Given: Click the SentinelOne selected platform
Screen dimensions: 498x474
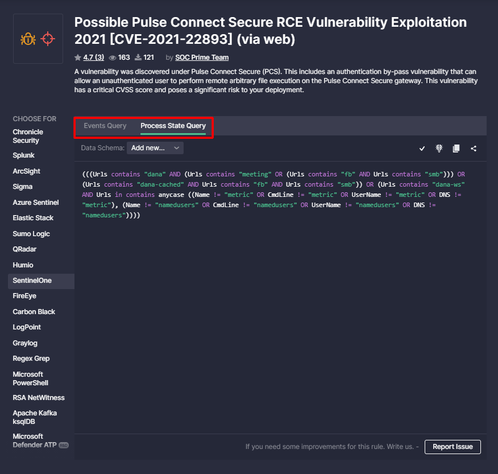Looking at the screenshot, I should coord(32,281).
